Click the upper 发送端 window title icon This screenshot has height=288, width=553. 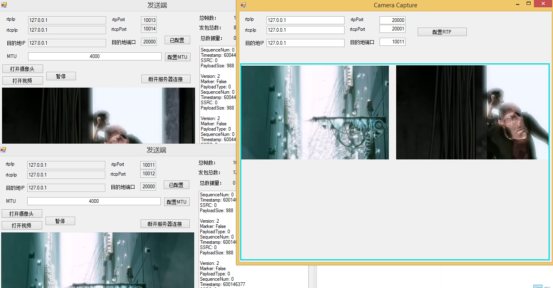pos(4,5)
